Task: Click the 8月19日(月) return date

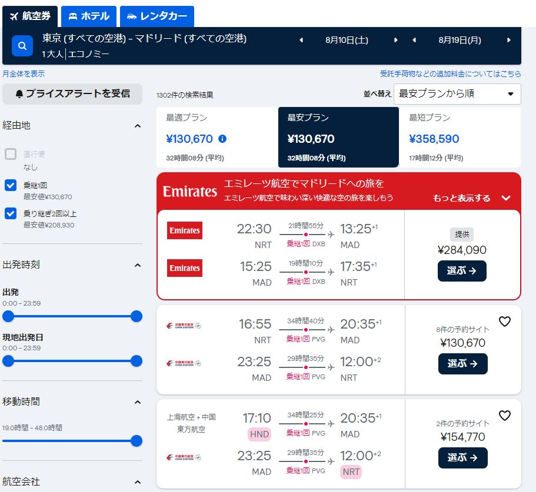Action: pos(460,41)
